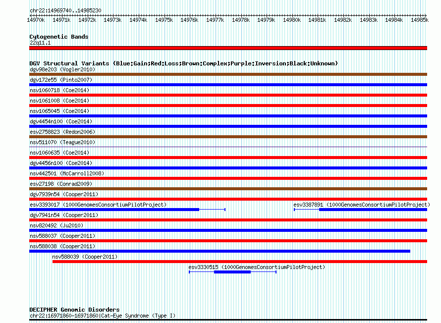Click the red bar under nsv588037

click(x=228, y=241)
